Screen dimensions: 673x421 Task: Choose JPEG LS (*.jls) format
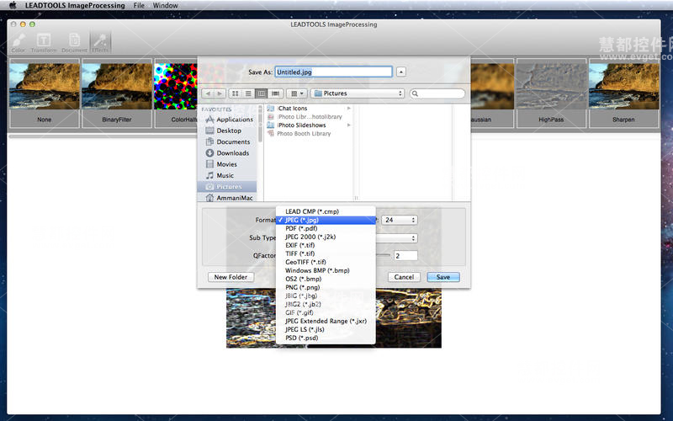pos(326,329)
